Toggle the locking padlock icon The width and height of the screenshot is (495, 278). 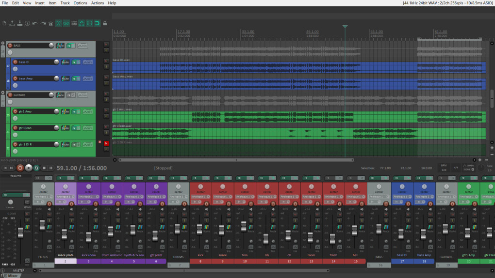pyautogui.click(x=105, y=23)
